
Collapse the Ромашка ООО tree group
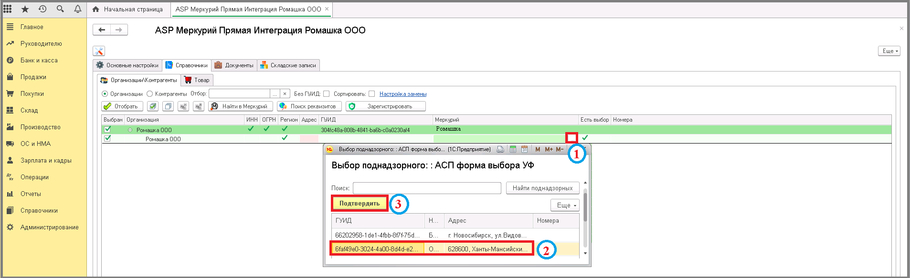(130, 130)
